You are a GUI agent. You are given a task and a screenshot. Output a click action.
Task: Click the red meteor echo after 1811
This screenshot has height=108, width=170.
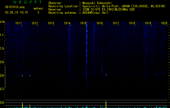coord(22,76)
